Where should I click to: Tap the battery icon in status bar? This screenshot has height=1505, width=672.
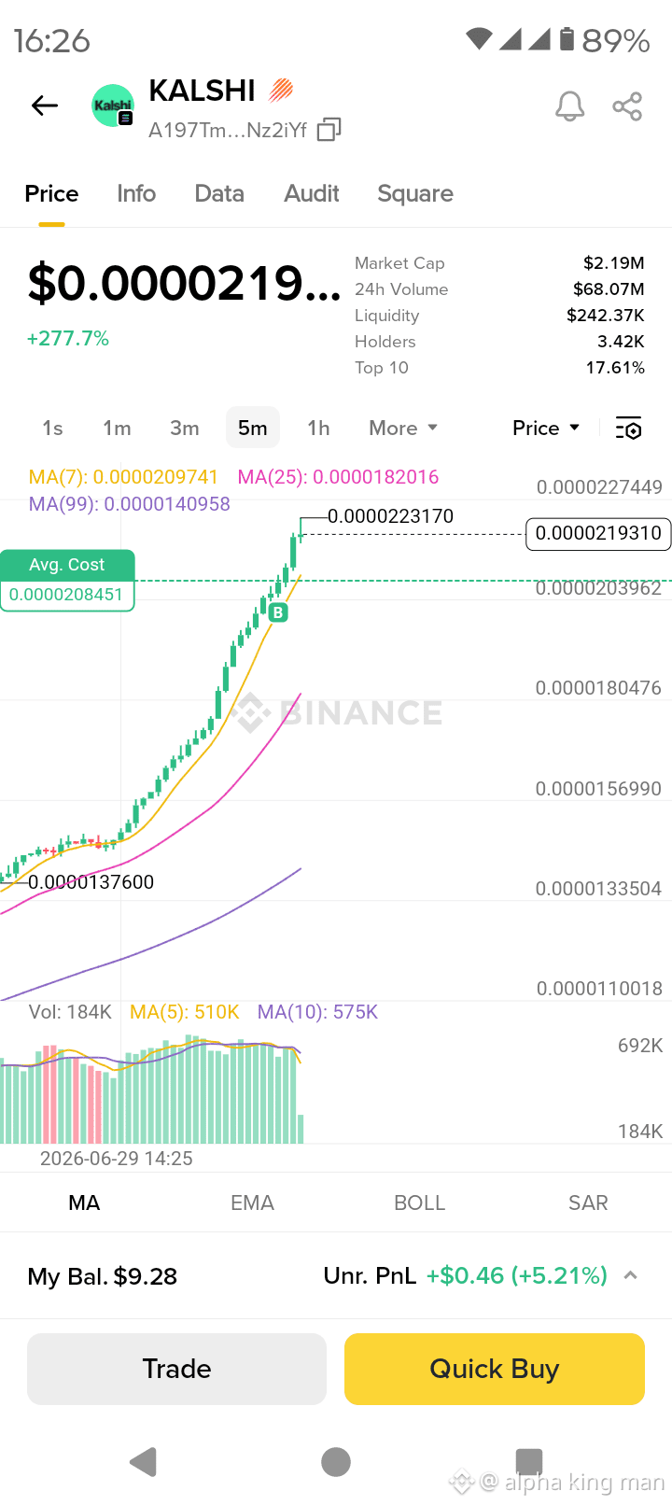567,39
